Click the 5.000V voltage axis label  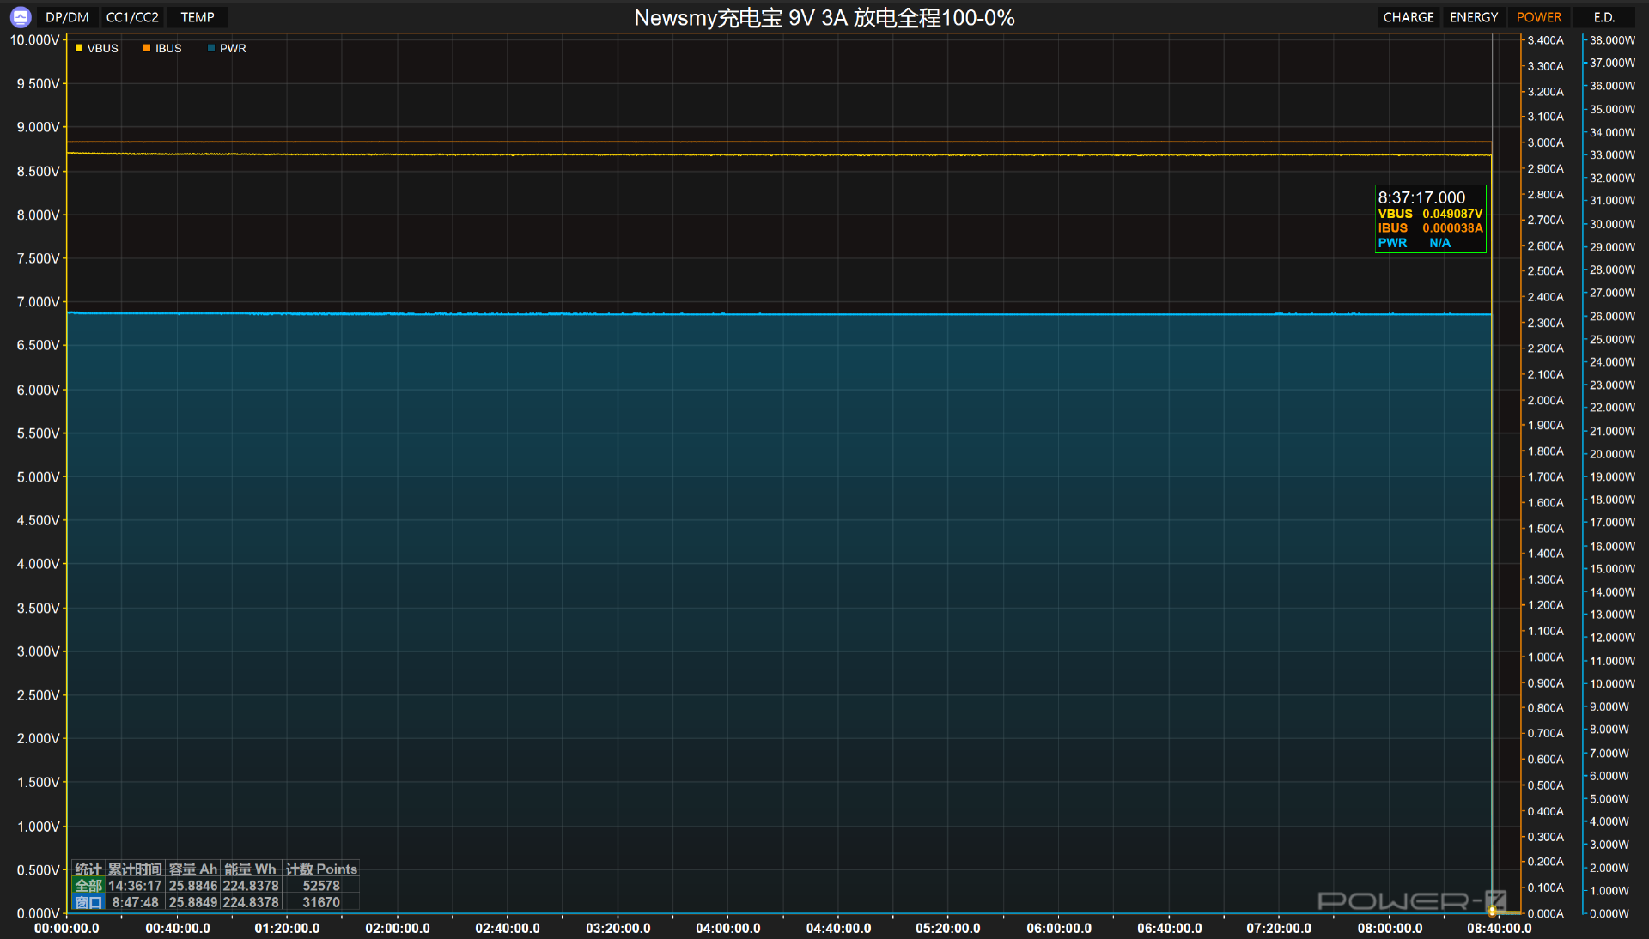[x=39, y=477]
